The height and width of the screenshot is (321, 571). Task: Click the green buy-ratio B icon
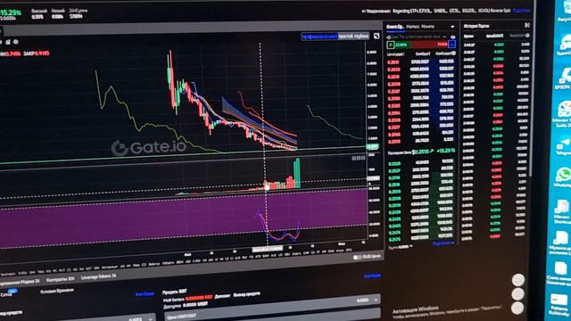[391, 45]
